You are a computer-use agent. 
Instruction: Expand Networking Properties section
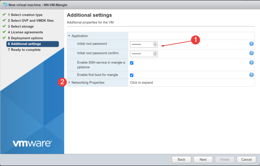pos(69,82)
